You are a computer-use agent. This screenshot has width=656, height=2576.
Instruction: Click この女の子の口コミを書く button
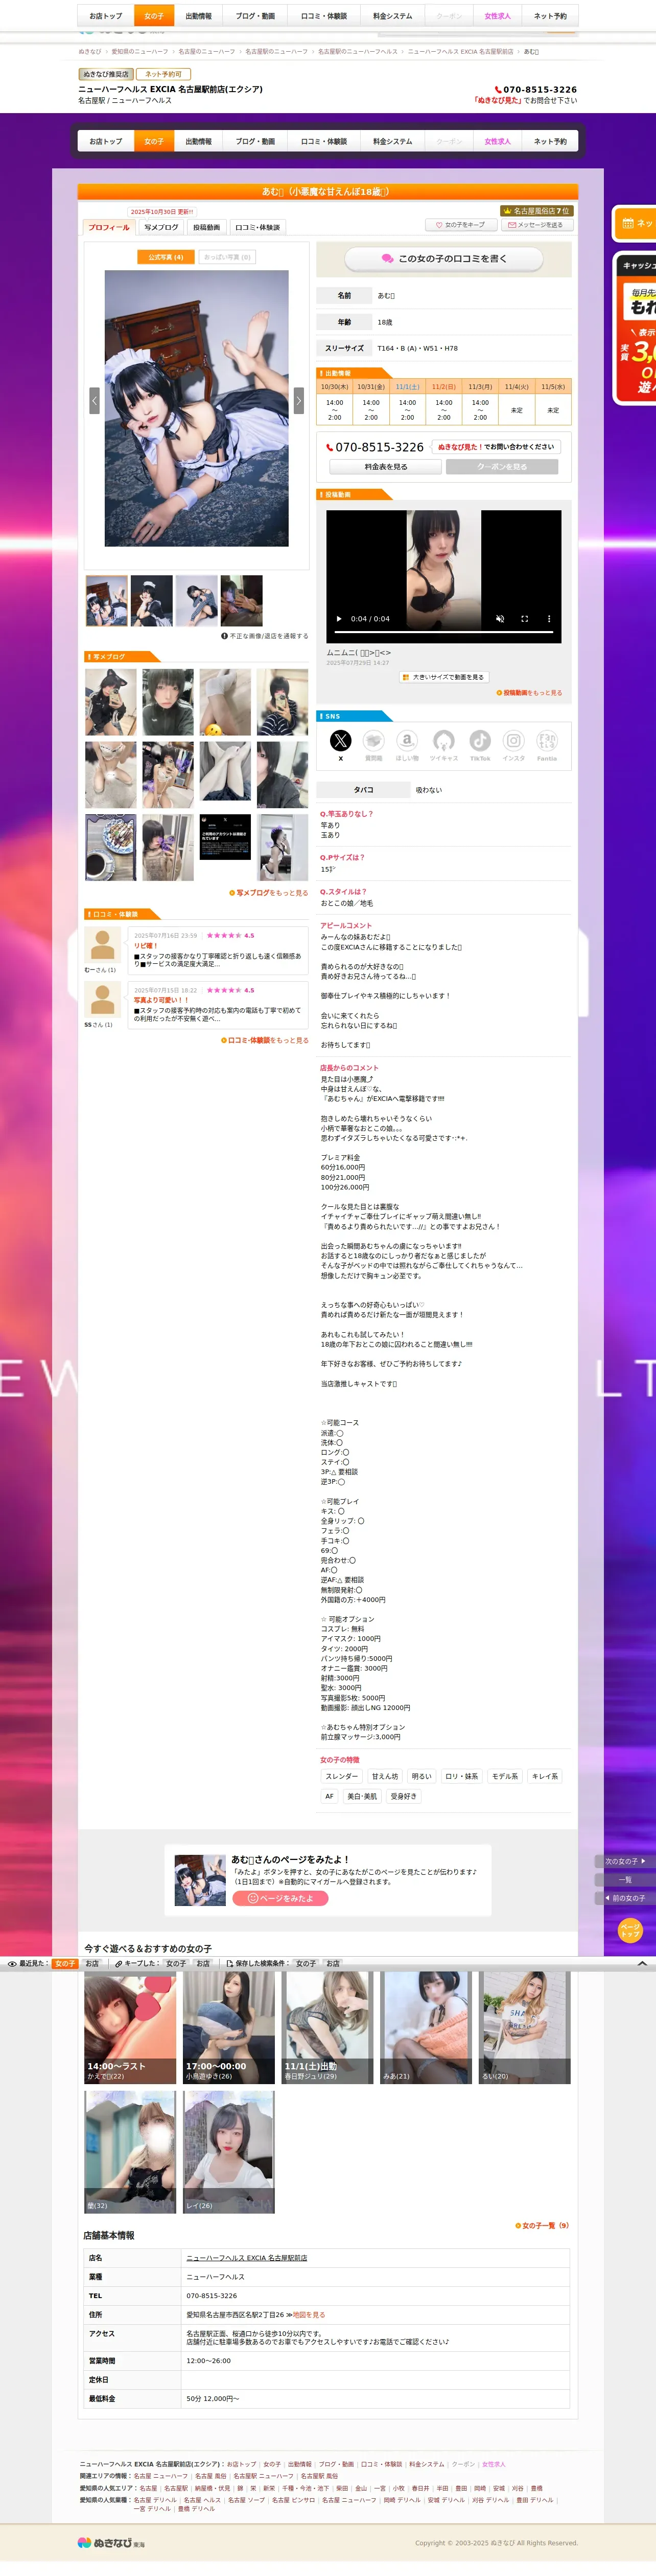(x=443, y=258)
